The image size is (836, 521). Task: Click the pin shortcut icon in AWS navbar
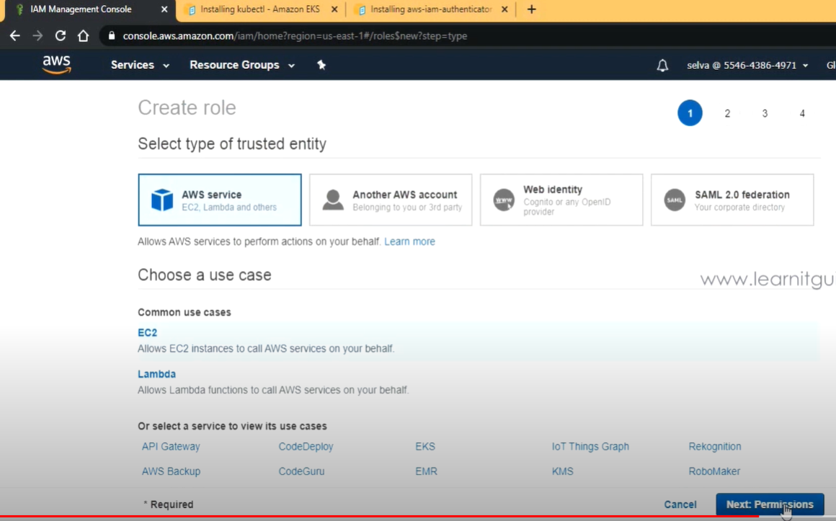[321, 65]
